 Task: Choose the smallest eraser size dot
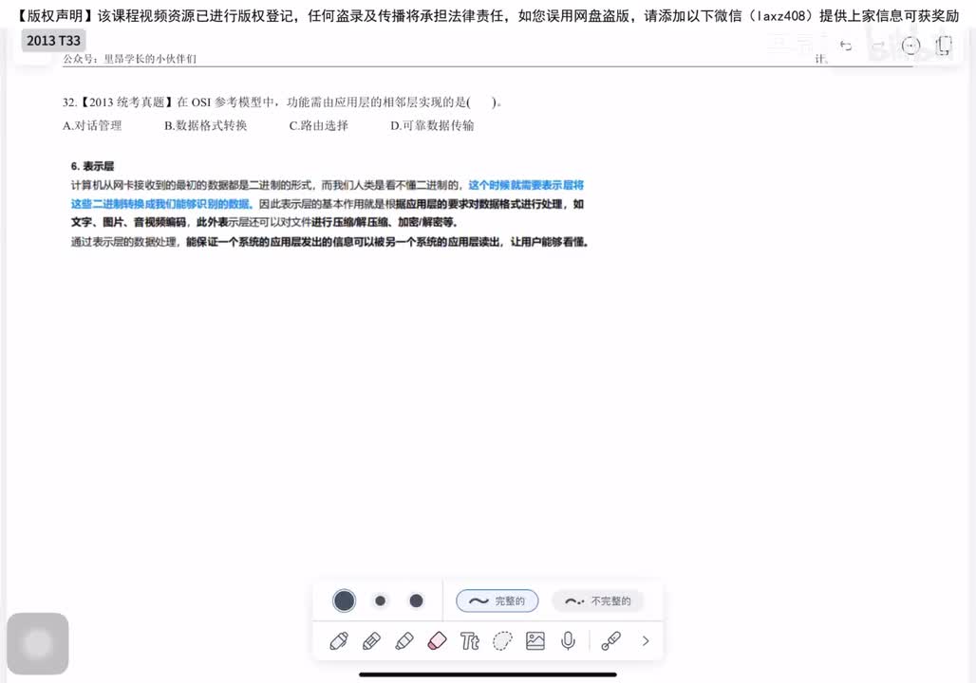(x=381, y=600)
